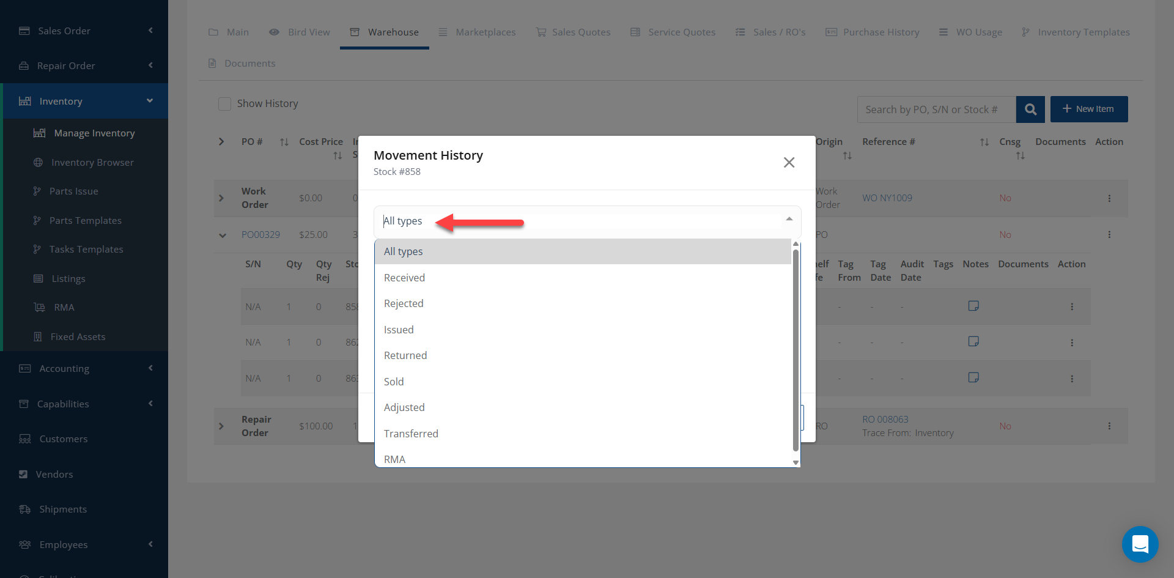Collapse the All types dropdown arrow

coord(789,219)
